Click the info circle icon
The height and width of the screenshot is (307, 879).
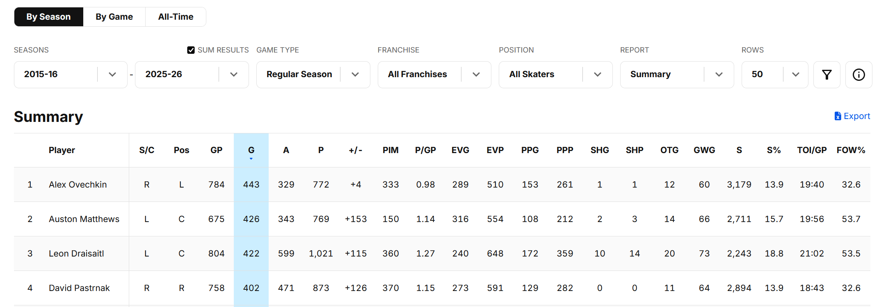tap(858, 75)
